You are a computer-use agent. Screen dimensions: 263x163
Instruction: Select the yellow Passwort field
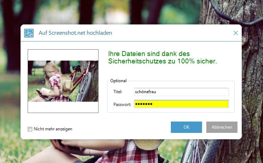coord(181,104)
